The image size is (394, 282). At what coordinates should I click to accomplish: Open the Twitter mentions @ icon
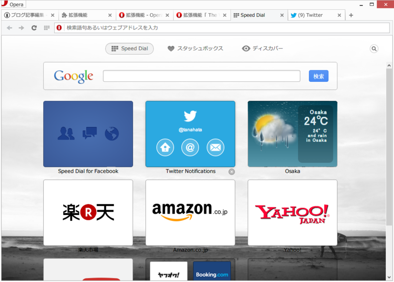tap(190, 148)
